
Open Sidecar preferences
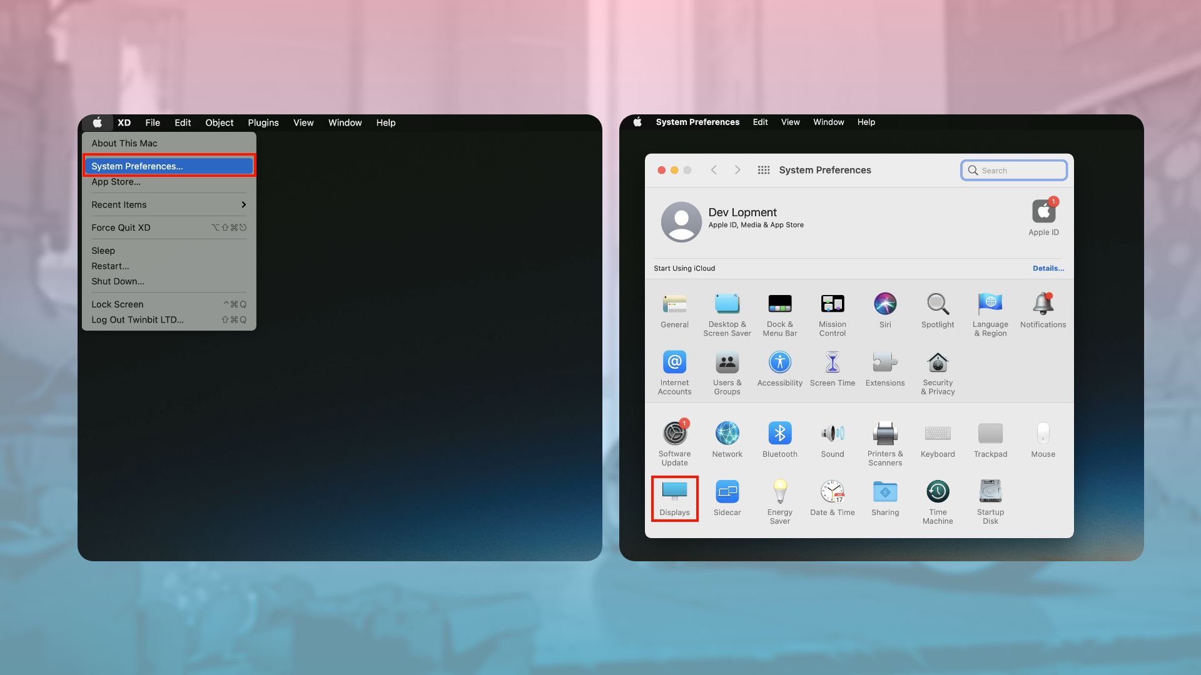pyautogui.click(x=727, y=498)
